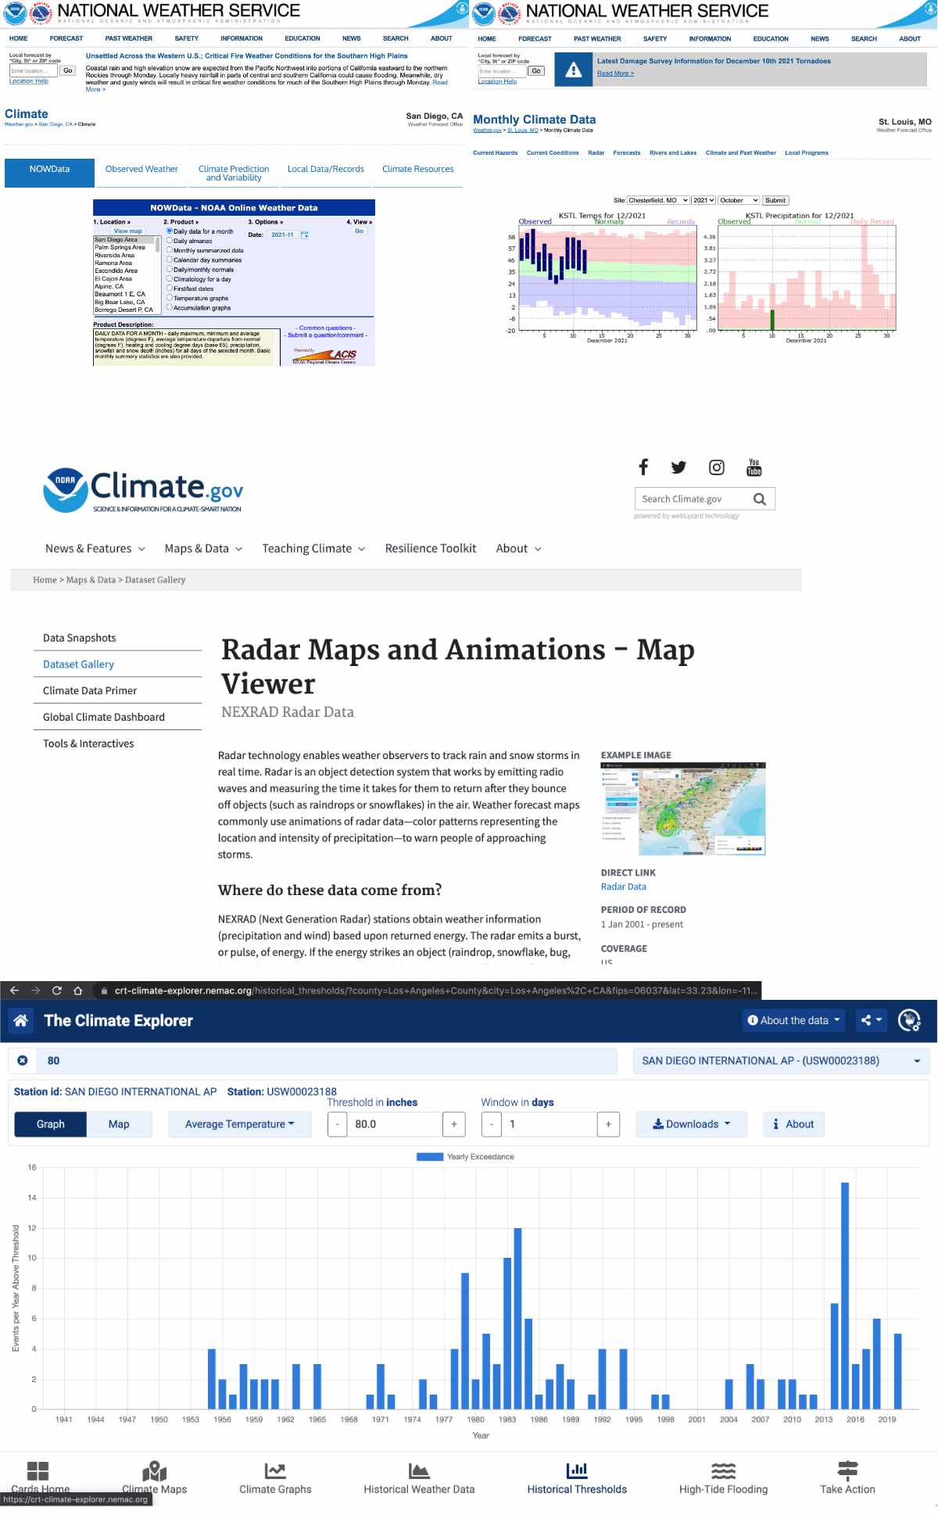Select the Daily almanac radio button
This screenshot has width=938, height=1515.
click(170, 241)
